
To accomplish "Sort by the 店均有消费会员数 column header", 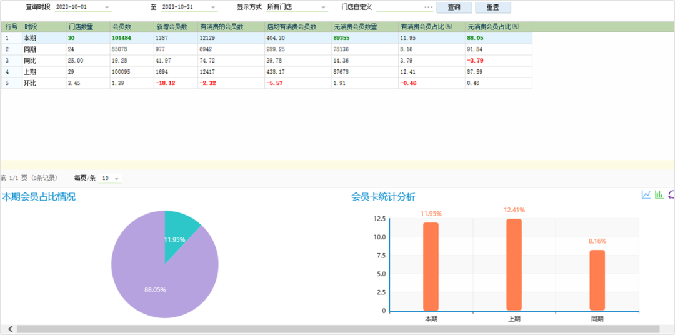I will [298, 27].
